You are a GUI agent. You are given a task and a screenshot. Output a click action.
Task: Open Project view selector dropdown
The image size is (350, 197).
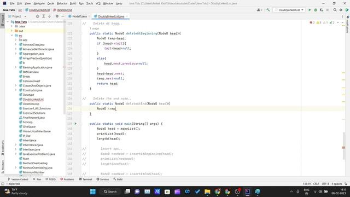click(x=17, y=16)
